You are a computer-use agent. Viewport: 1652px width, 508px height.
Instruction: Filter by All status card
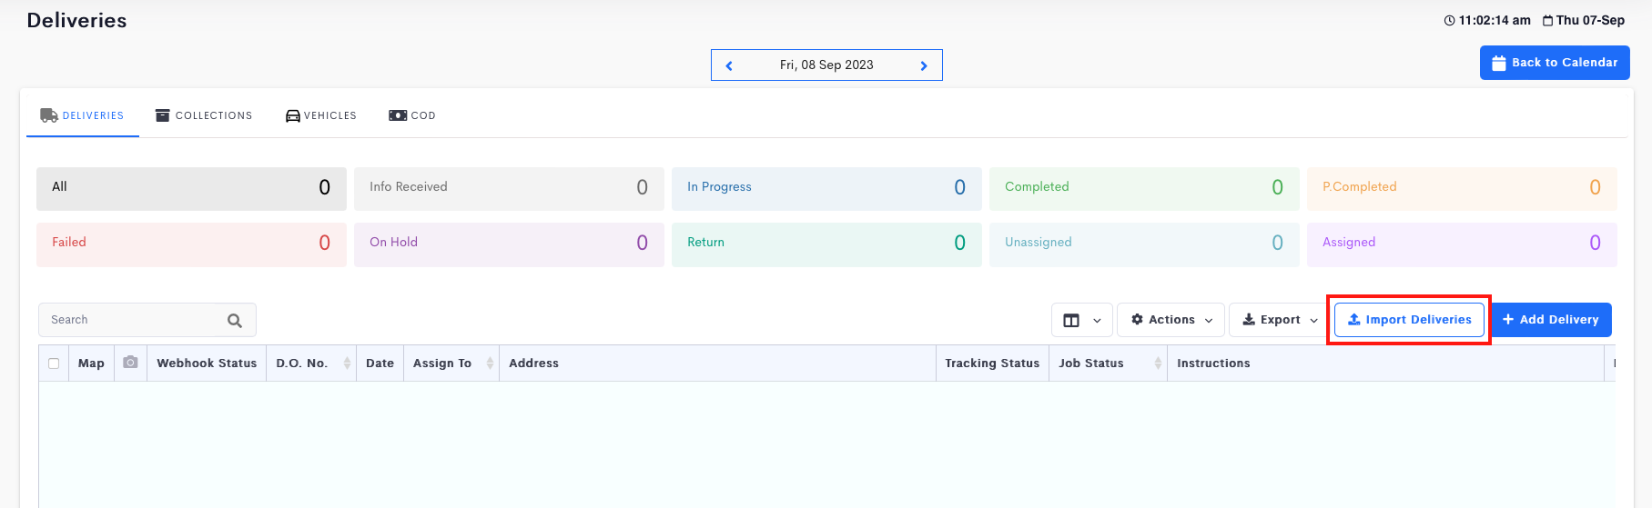pyautogui.click(x=191, y=188)
